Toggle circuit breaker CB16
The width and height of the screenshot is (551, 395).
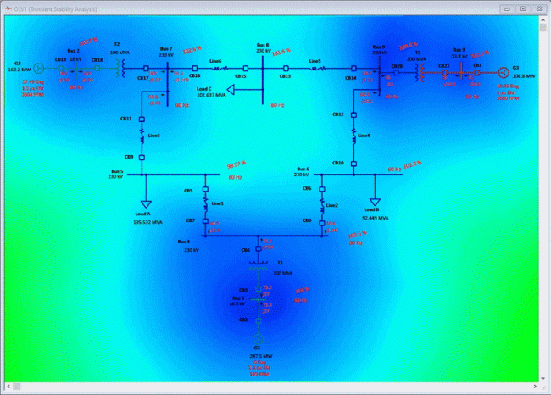tap(195, 67)
